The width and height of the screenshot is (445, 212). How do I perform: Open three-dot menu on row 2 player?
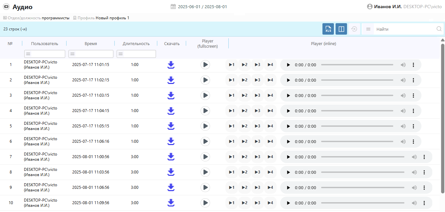pos(413,80)
